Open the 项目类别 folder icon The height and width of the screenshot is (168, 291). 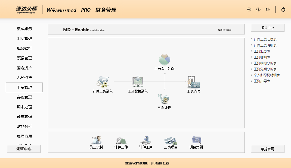[x=196, y=140]
